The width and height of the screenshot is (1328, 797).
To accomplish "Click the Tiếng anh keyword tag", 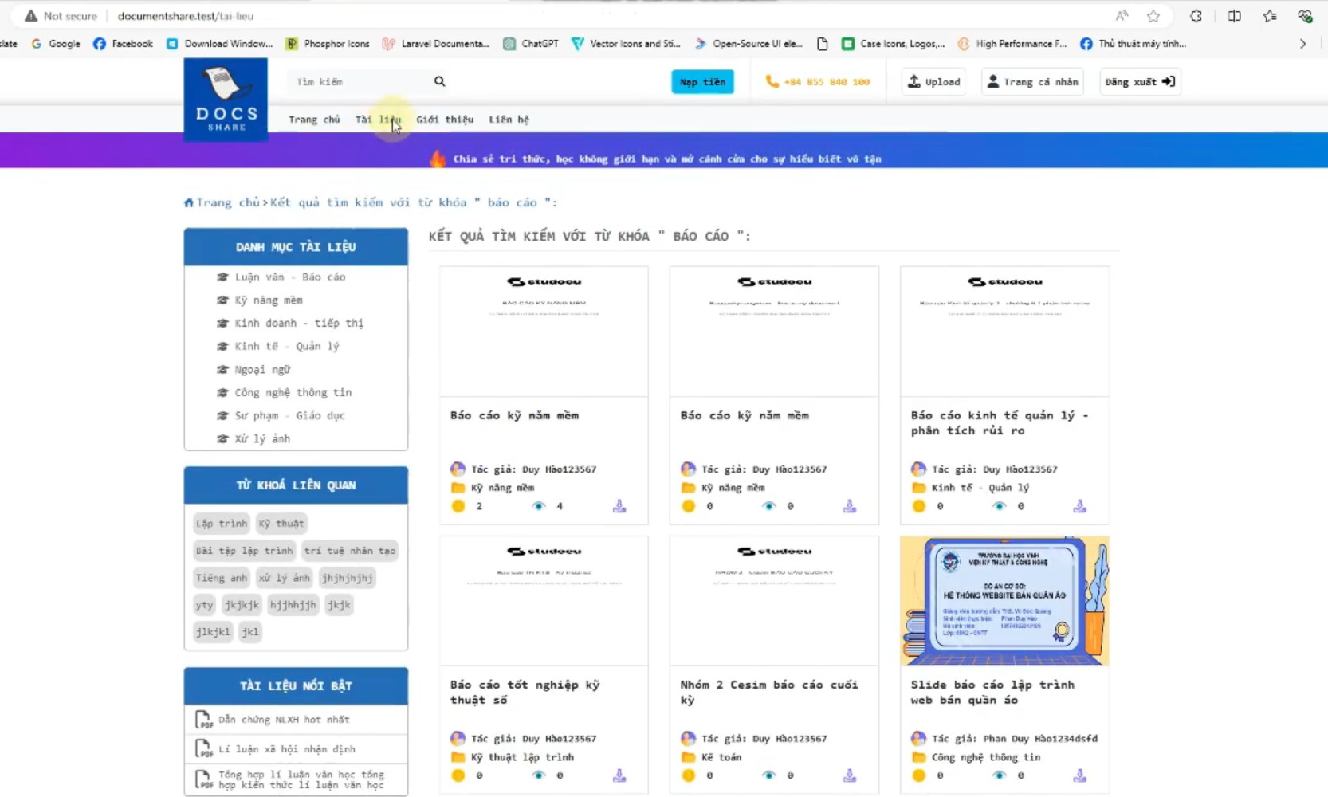I will point(222,578).
